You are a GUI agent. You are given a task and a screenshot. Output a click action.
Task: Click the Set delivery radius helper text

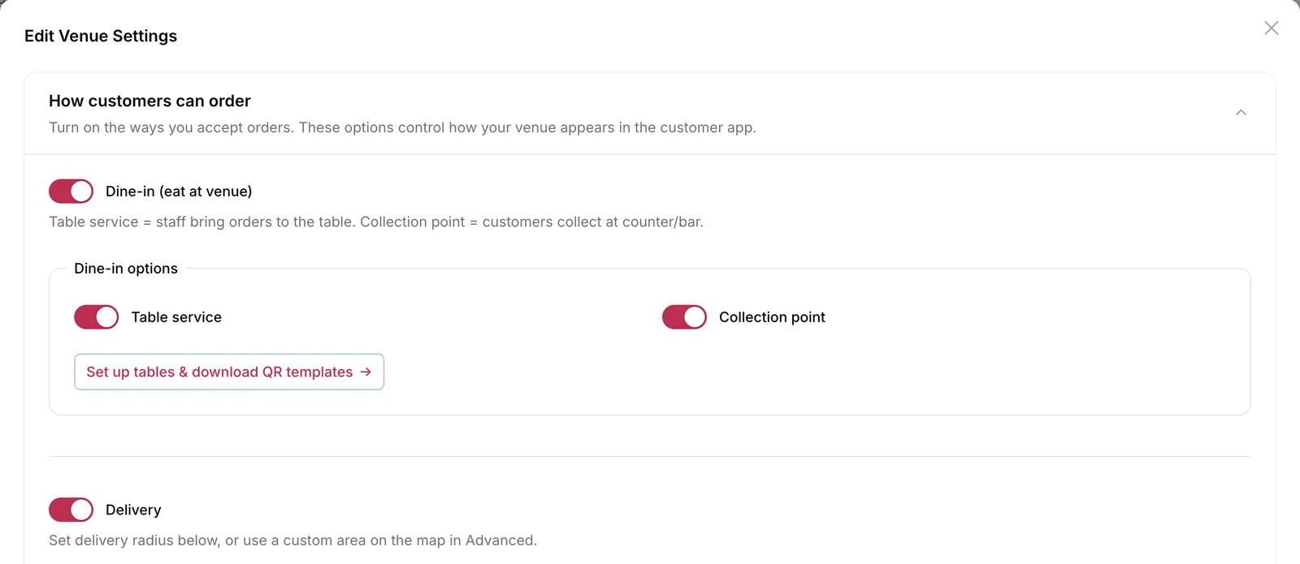[x=292, y=540]
